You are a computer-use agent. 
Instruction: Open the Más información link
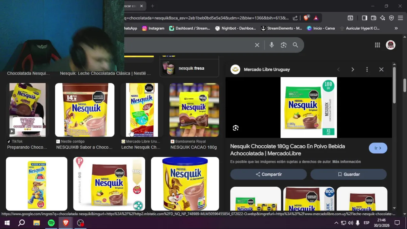coord(346,162)
